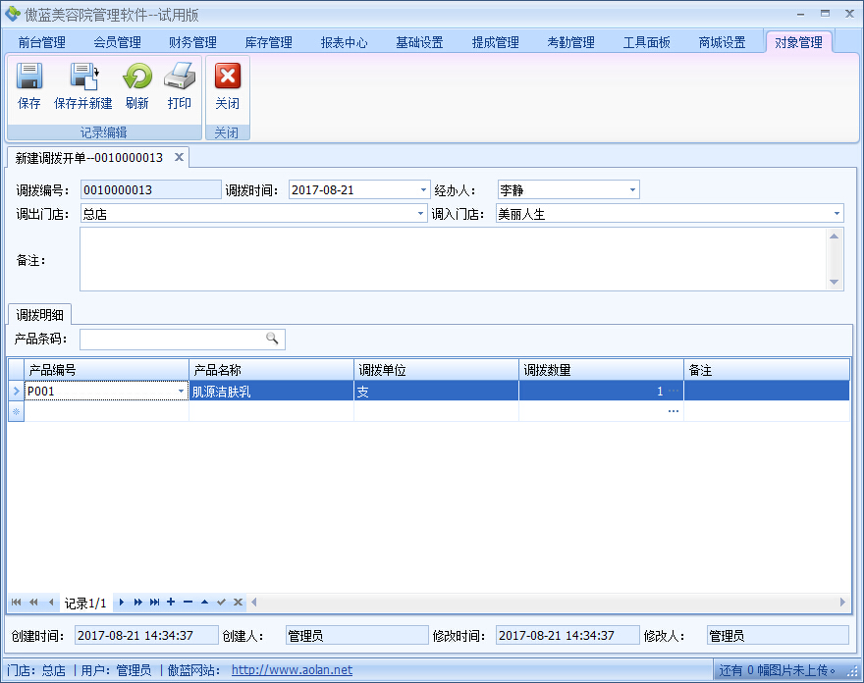Screen dimensions: 864x683
Task: Switch to the 库存管理 menu tab
Action: pos(266,43)
